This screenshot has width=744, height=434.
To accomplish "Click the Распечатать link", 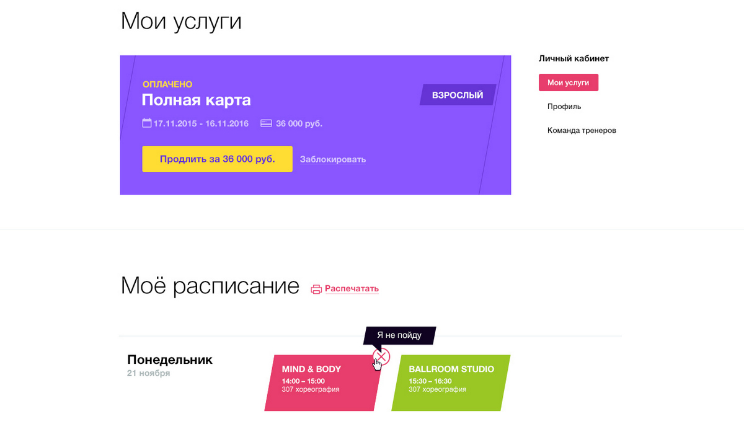I will click(x=352, y=289).
